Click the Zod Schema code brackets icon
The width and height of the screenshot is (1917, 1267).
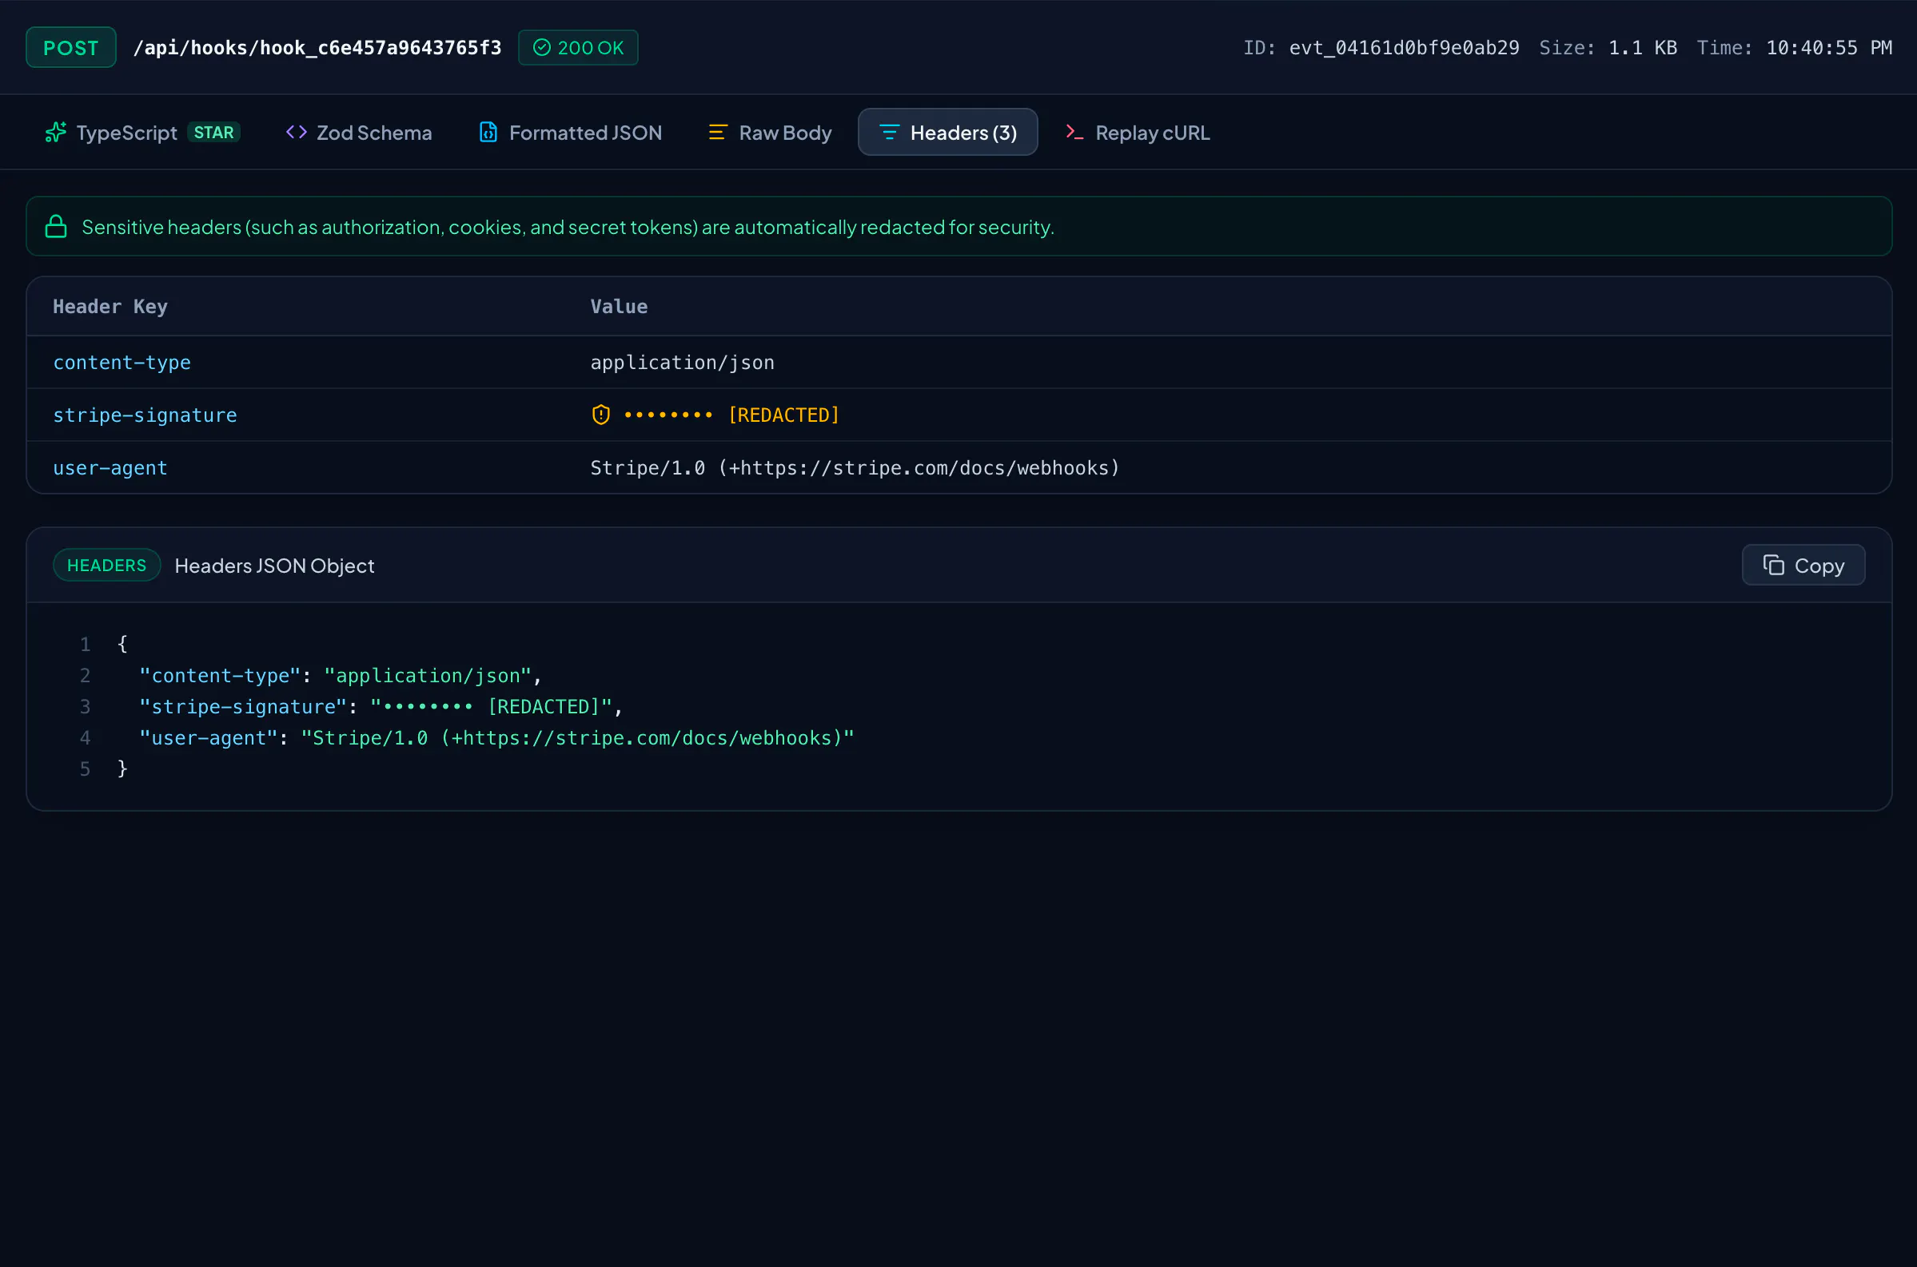coord(296,133)
